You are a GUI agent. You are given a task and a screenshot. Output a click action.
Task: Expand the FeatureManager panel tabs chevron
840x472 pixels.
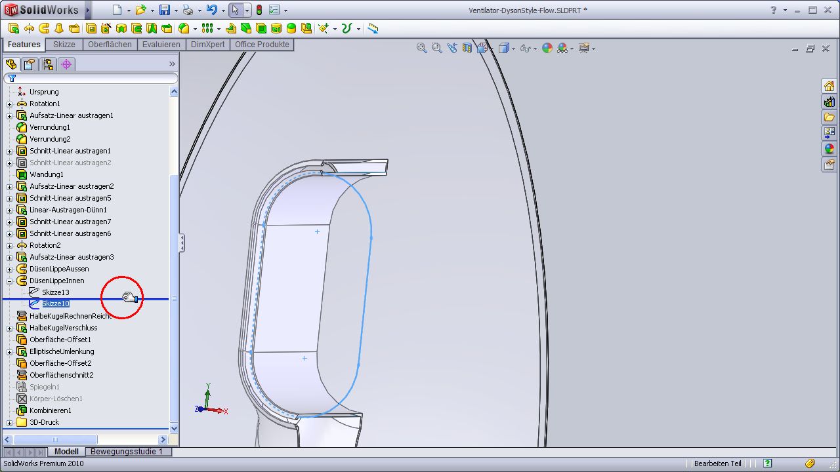172,64
